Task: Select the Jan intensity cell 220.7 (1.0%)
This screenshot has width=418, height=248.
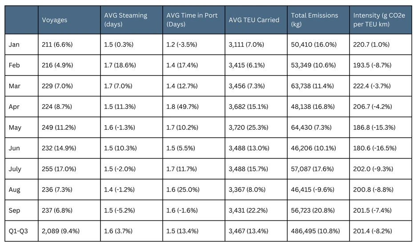Action: coord(371,44)
